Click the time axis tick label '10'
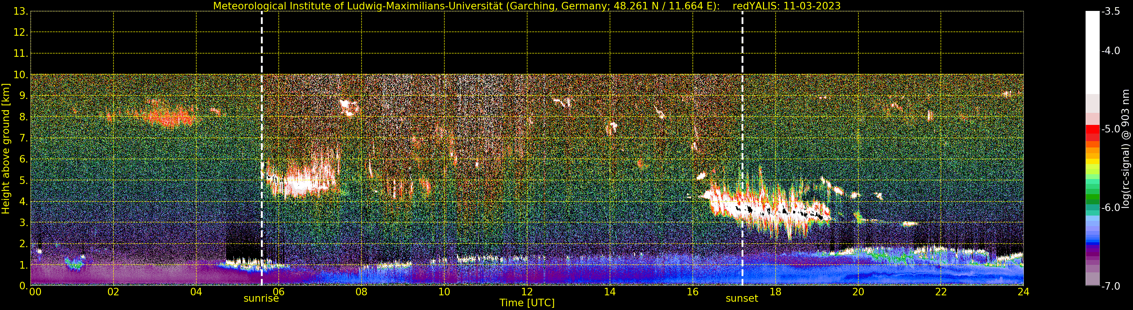Screen dimensions: 1133x310 tap(444, 292)
